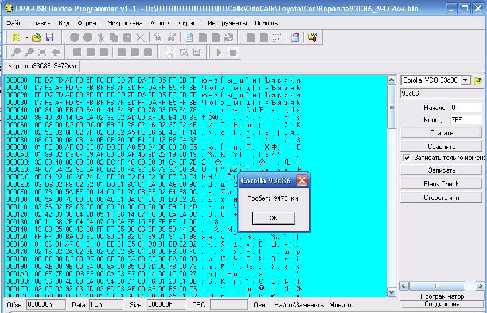The image size is (487, 313).
Task: Click the second binoculars find-next icon
Action: point(171,38)
